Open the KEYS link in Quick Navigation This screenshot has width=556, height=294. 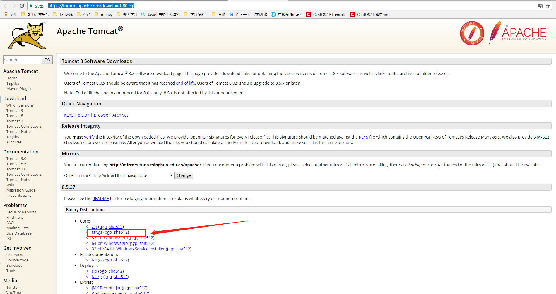point(69,115)
